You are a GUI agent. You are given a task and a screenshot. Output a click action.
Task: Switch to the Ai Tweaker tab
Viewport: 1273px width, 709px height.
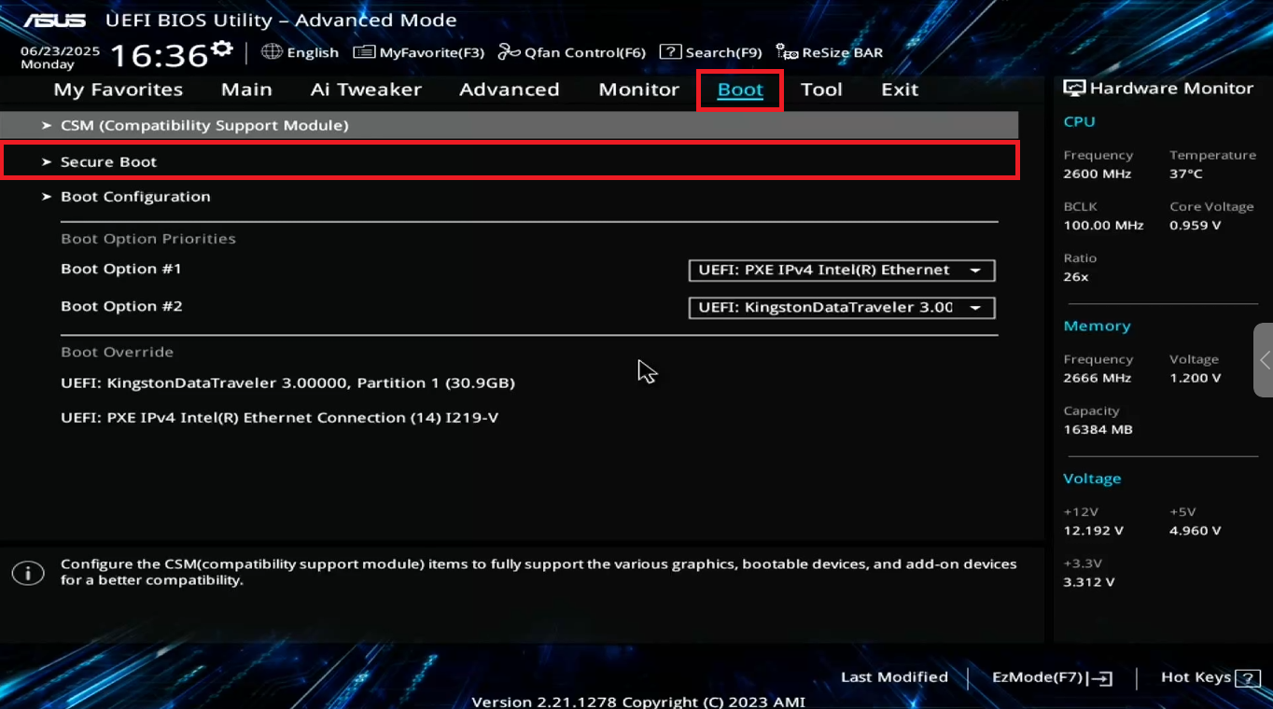[366, 90]
